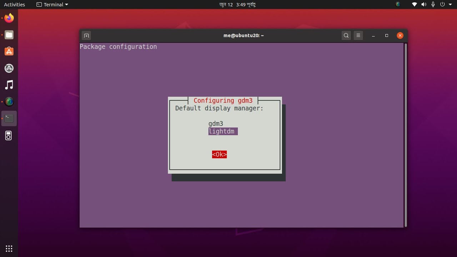Open Firefox from the dock

(x=9, y=18)
